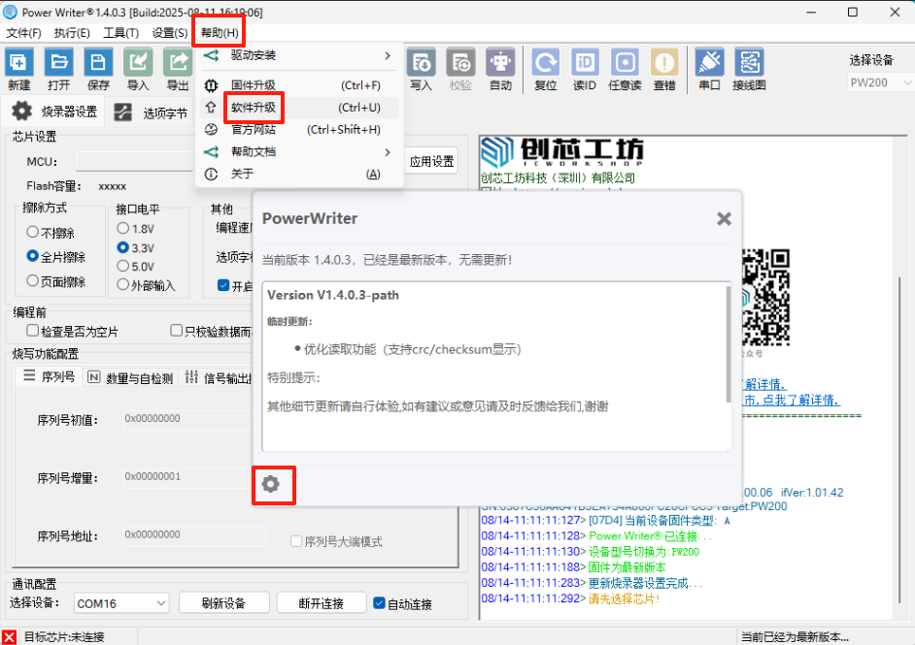Click the 刷新设备 button

[x=224, y=603]
